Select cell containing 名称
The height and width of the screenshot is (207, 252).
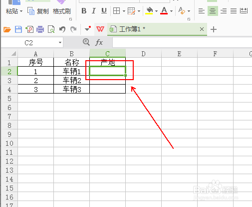[72, 62]
